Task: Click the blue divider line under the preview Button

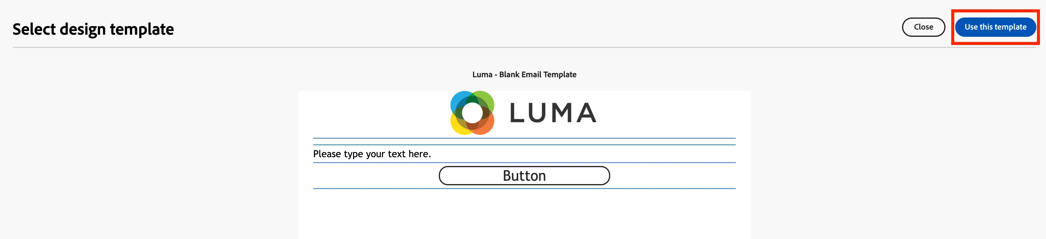Action: tap(524, 189)
